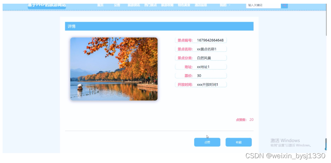Image resolution: width=331 pixels, height=163 pixels.
Task: Click the 景点编号 value 1679642664648
Action: point(210,40)
